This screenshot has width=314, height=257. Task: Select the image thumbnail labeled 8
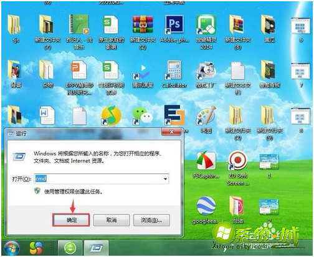300,116
